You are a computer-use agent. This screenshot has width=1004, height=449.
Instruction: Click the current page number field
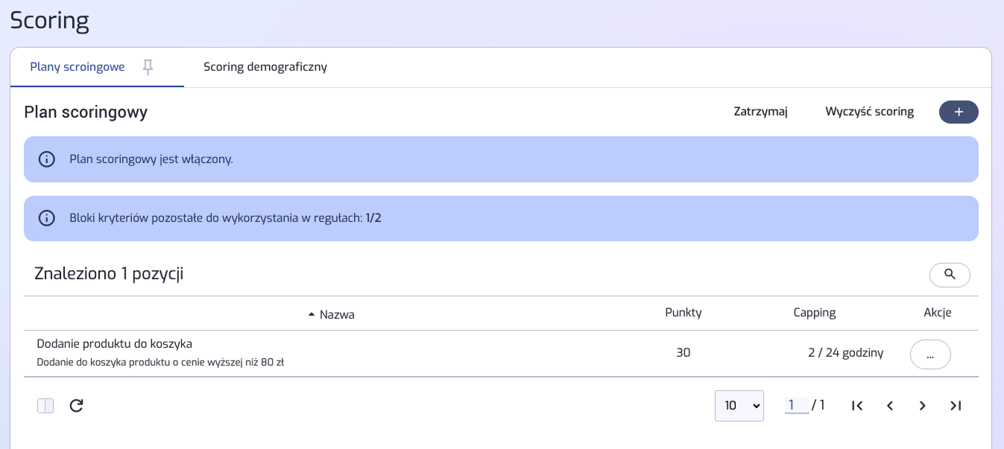click(x=797, y=405)
